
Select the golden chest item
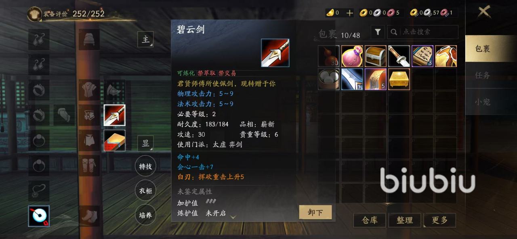pos(399,79)
